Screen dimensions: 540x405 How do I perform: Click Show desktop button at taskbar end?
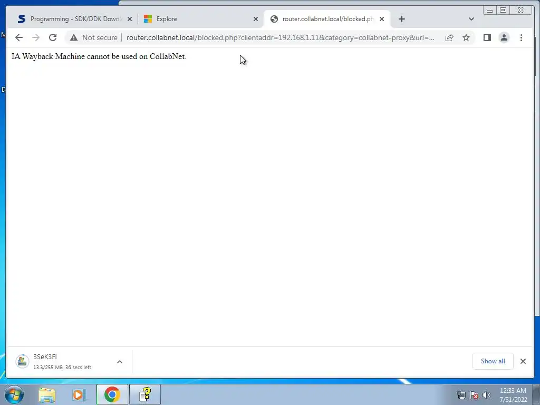click(x=536, y=394)
